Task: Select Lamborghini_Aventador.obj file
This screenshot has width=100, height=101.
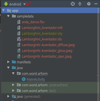Action: [42, 34]
